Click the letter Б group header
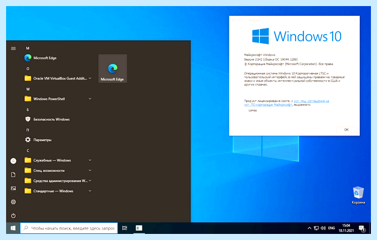The image size is (377, 240). click(x=27, y=109)
